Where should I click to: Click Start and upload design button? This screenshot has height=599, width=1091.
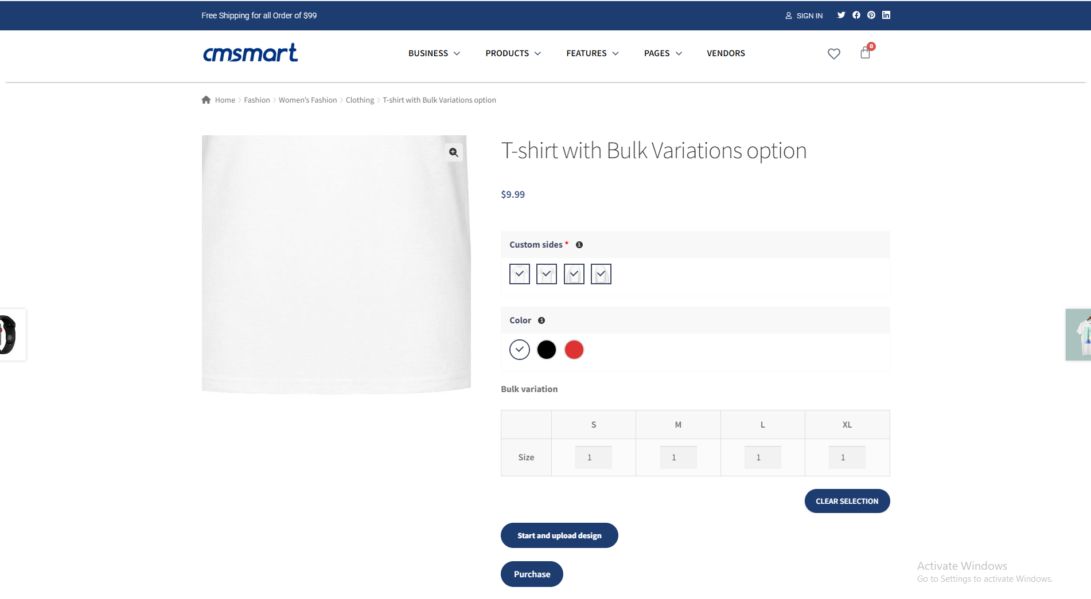coord(559,535)
